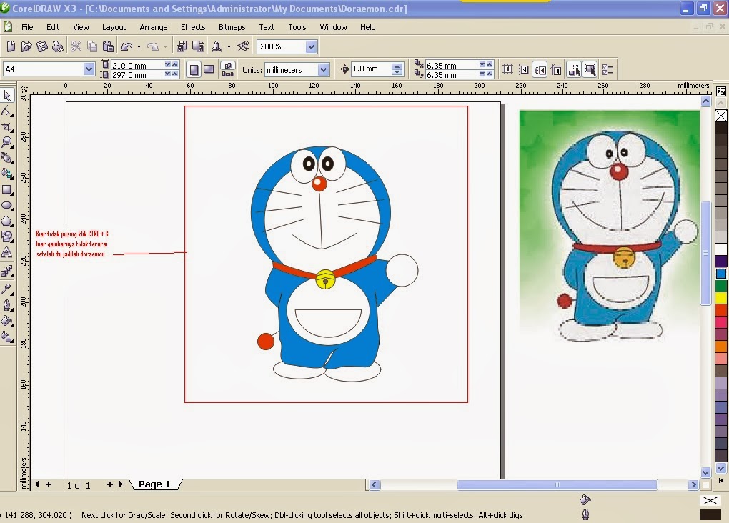Viewport: 729px width, 523px height.
Task: Select the Fill tool
Action: [7, 321]
